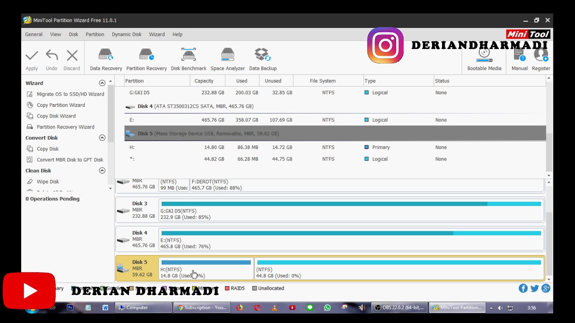Select the 44.8 GB (NTFS) block on Disk 5
The image size is (575, 323).
(399, 268)
